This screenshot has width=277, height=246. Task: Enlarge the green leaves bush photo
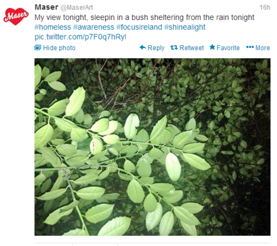pyautogui.click(x=152, y=147)
